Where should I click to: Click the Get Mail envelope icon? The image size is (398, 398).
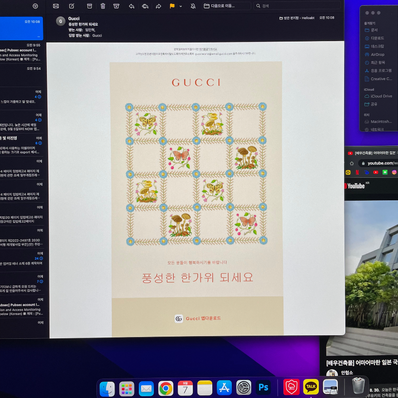click(x=56, y=6)
